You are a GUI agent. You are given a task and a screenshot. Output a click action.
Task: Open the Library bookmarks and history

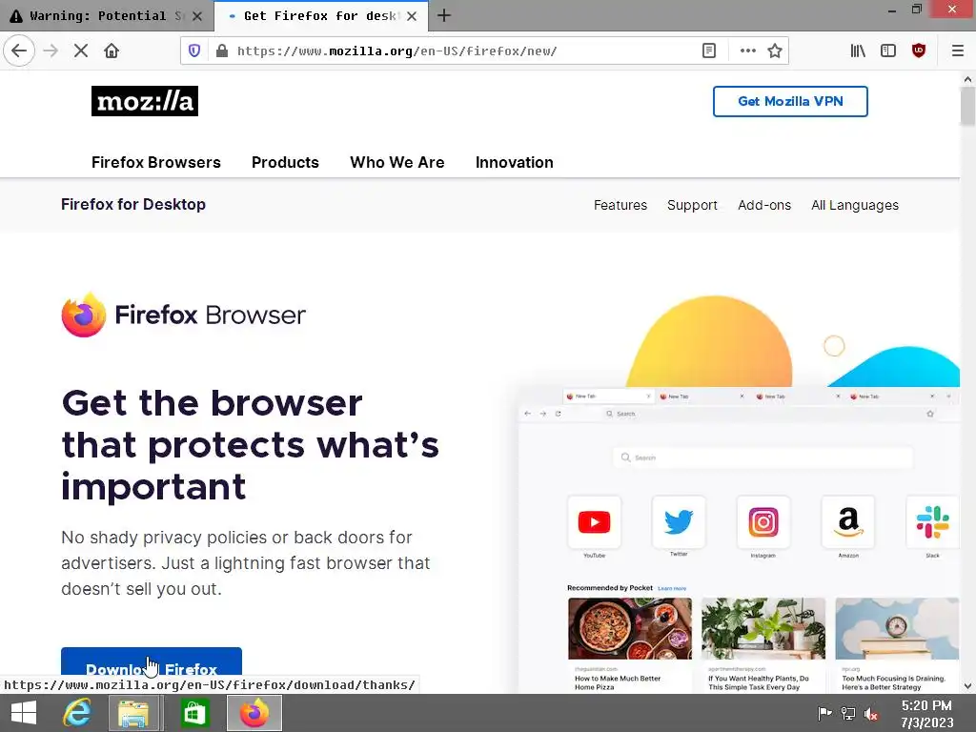[858, 51]
